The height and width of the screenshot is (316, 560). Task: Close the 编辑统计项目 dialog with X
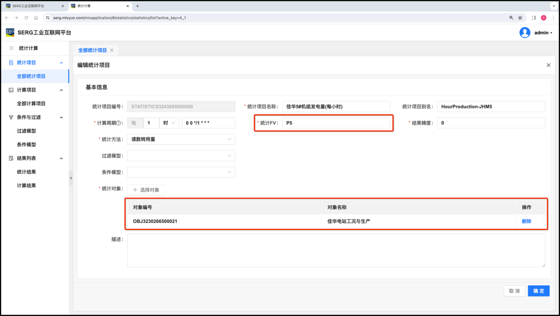pyautogui.click(x=549, y=65)
